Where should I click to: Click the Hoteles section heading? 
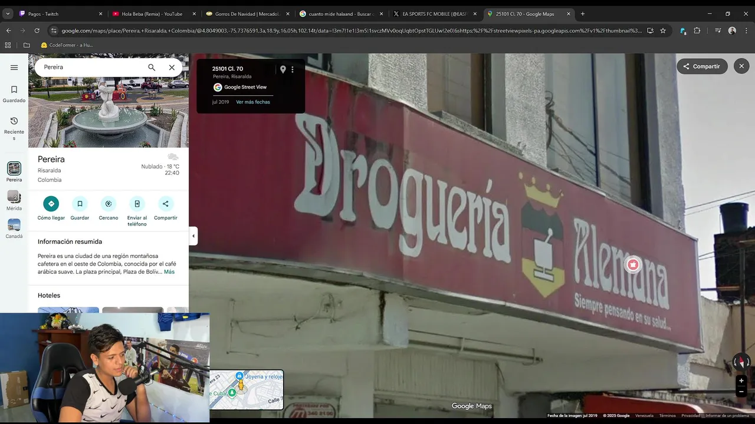point(49,296)
